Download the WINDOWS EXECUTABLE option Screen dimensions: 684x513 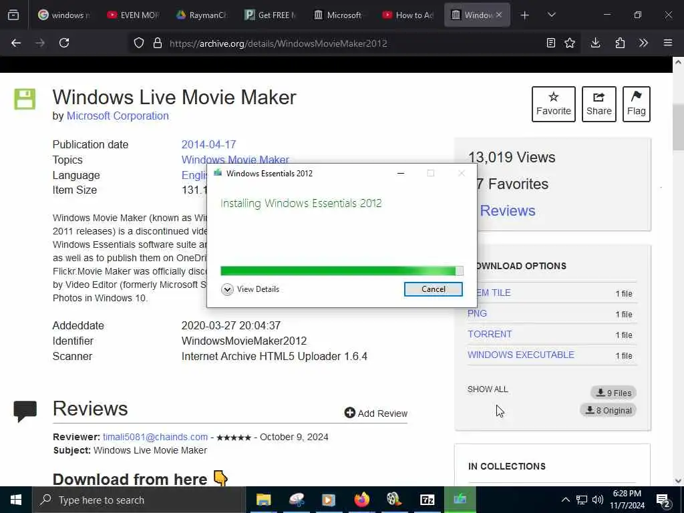(521, 355)
